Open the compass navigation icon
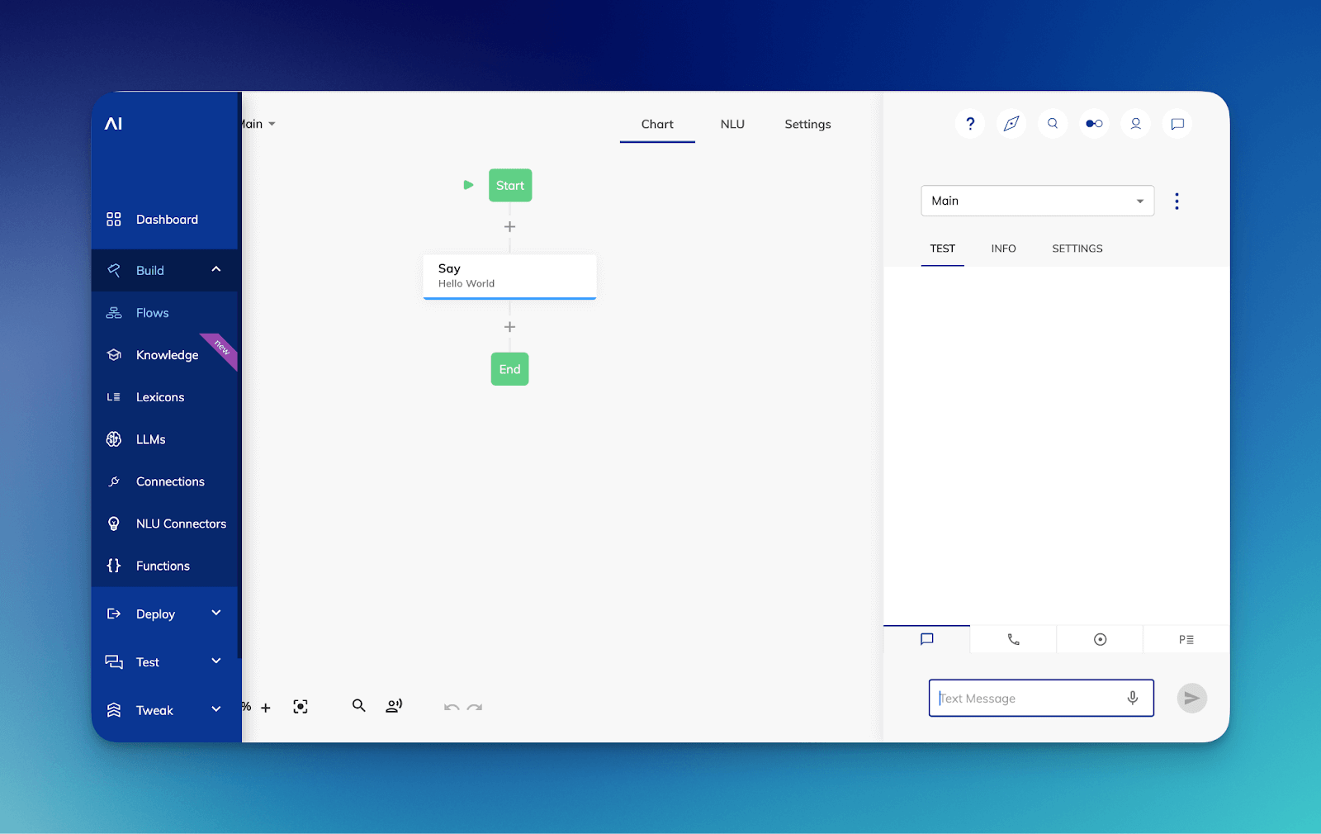 pyautogui.click(x=1011, y=123)
